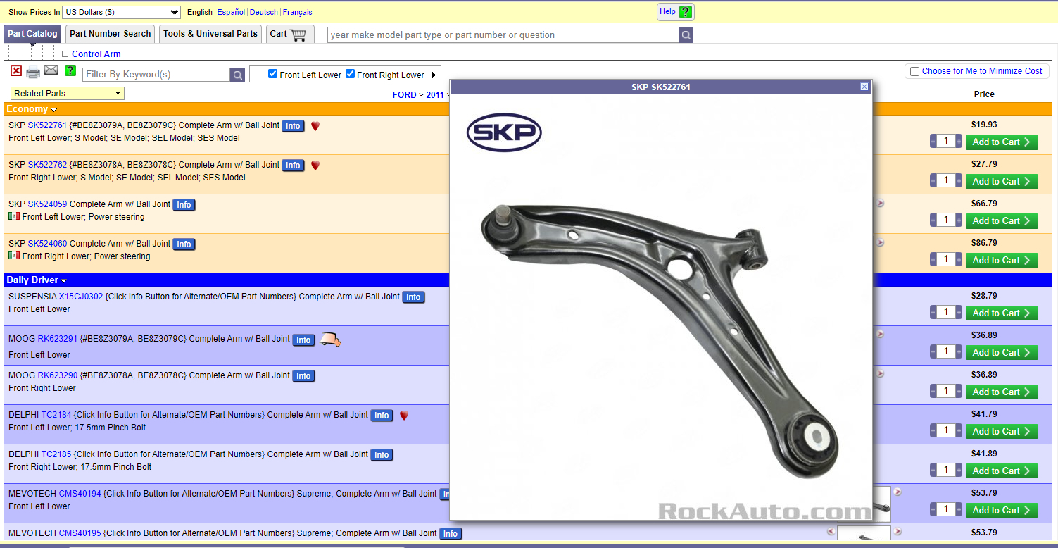The width and height of the screenshot is (1058, 548).
Task: Open the Cart tab
Action: pyautogui.click(x=290, y=34)
